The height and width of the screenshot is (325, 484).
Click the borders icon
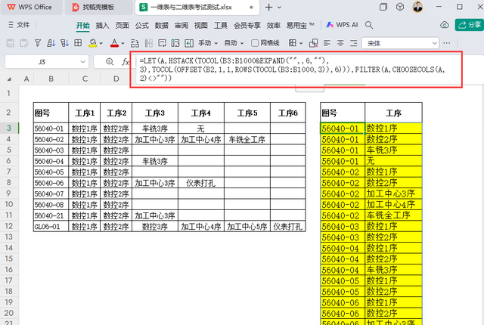click(x=293, y=43)
